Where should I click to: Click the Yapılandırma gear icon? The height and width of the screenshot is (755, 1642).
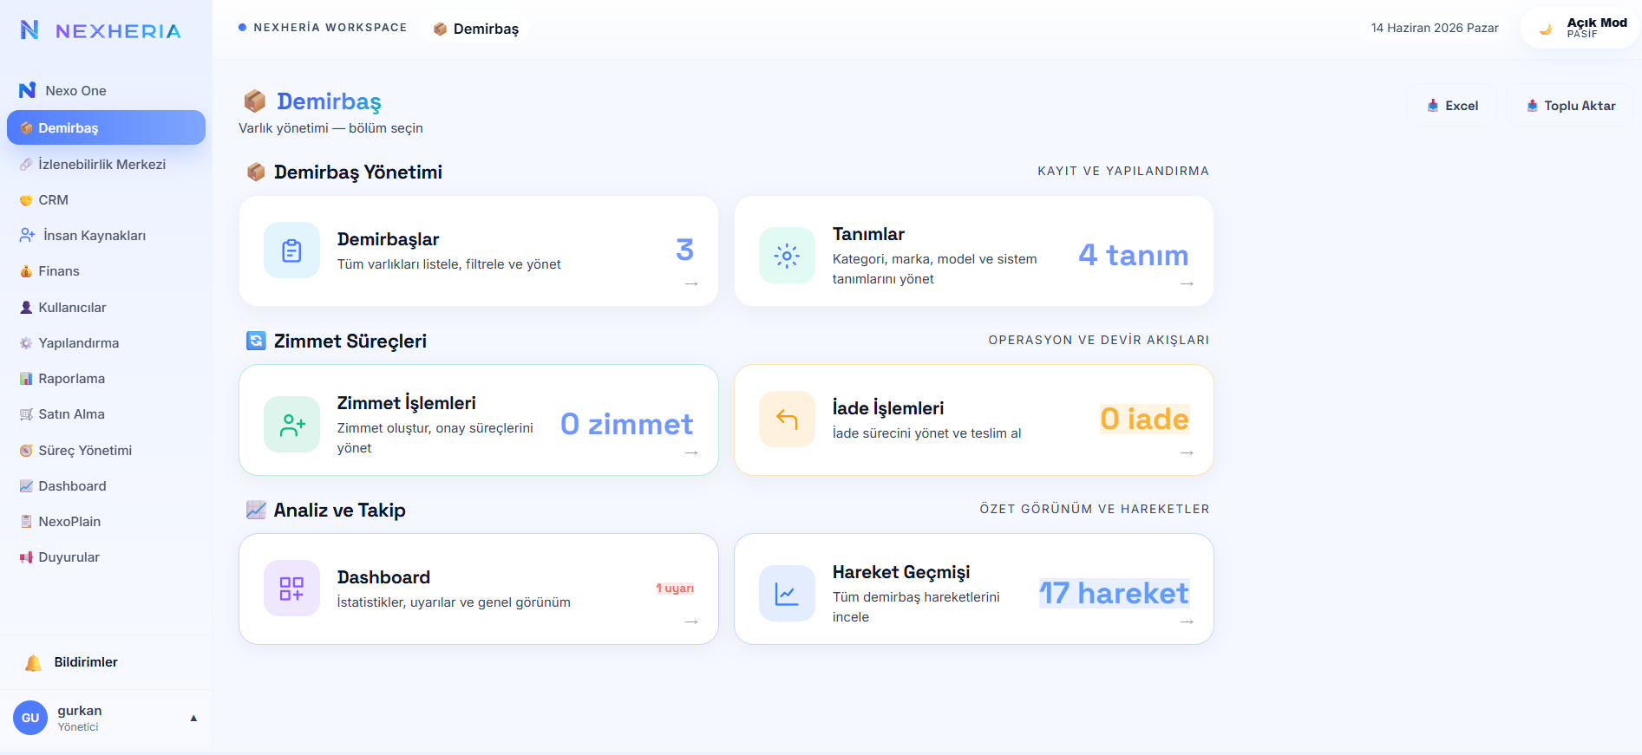26,343
